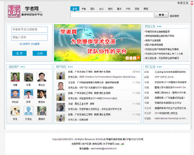Open the 电信主站 link
The height and width of the screenshot is (155, 194).
tap(183, 3)
